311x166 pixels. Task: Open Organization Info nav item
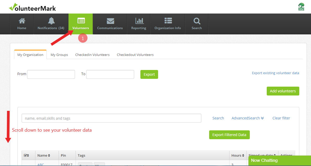[168, 24]
